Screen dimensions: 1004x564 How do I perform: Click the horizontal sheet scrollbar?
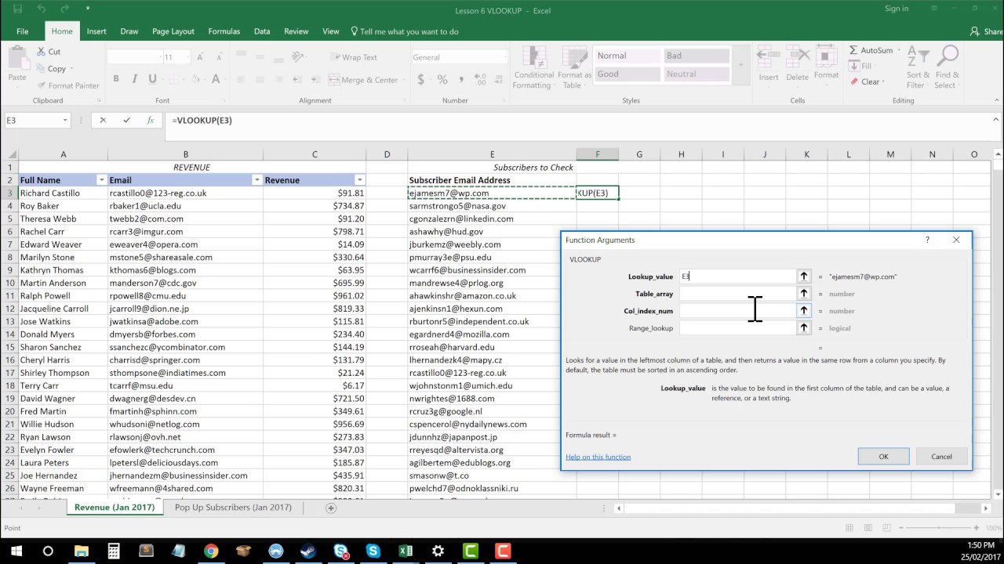[x=788, y=508]
